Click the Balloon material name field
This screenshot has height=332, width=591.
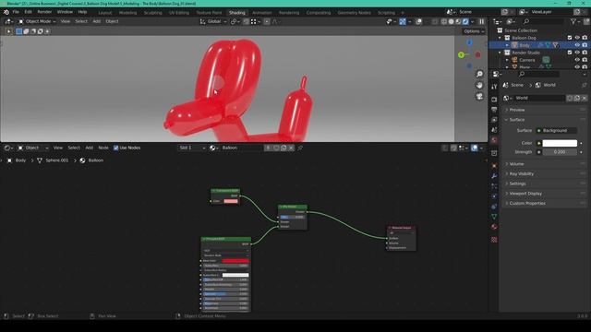pyautogui.click(x=241, y=148)
